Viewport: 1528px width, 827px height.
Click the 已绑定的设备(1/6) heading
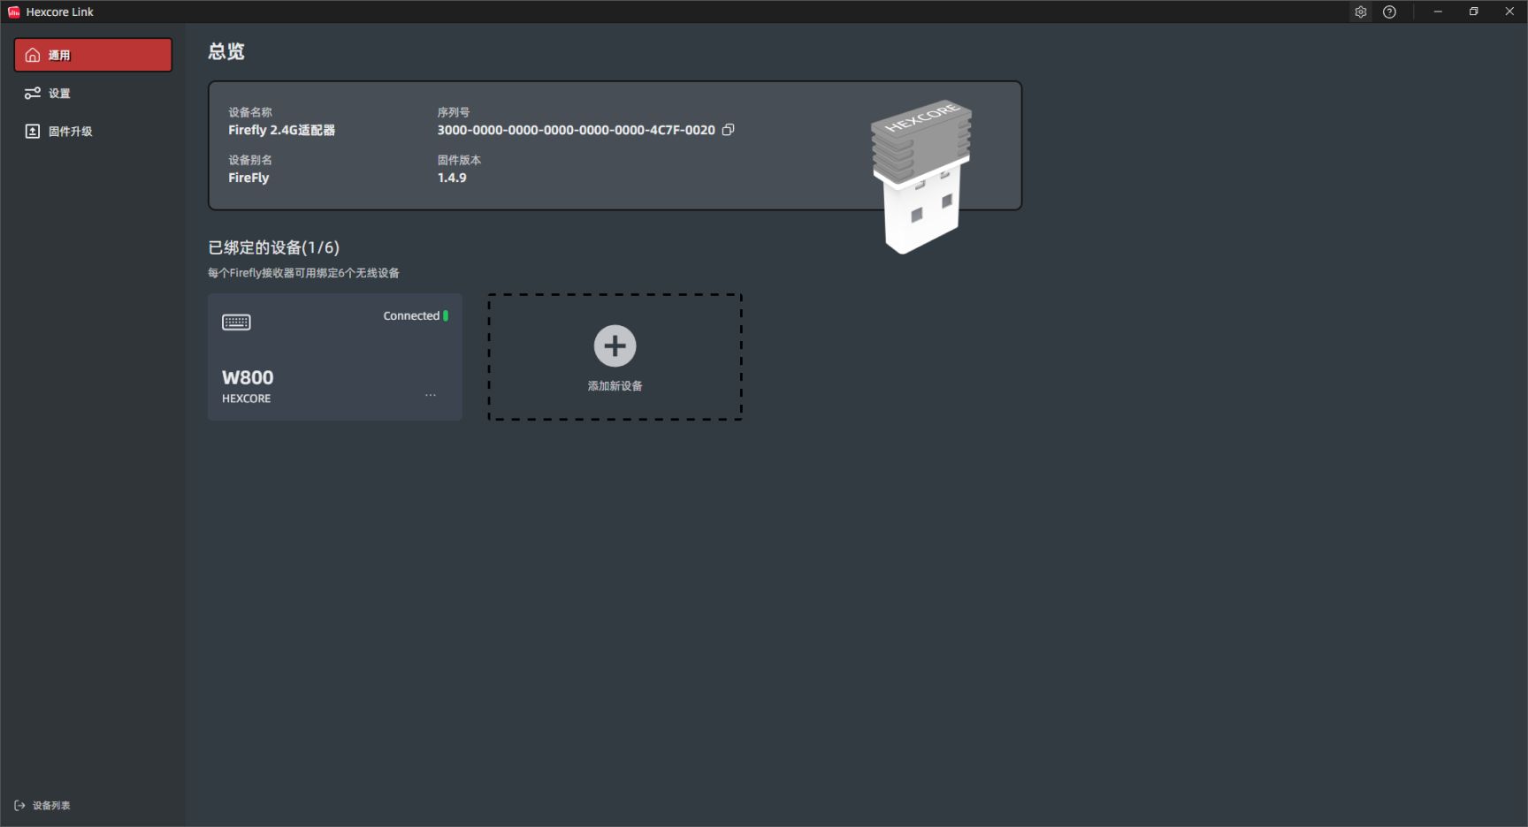click(273, 247)
